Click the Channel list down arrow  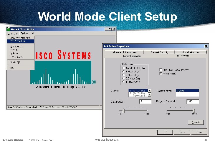(150, 95)
